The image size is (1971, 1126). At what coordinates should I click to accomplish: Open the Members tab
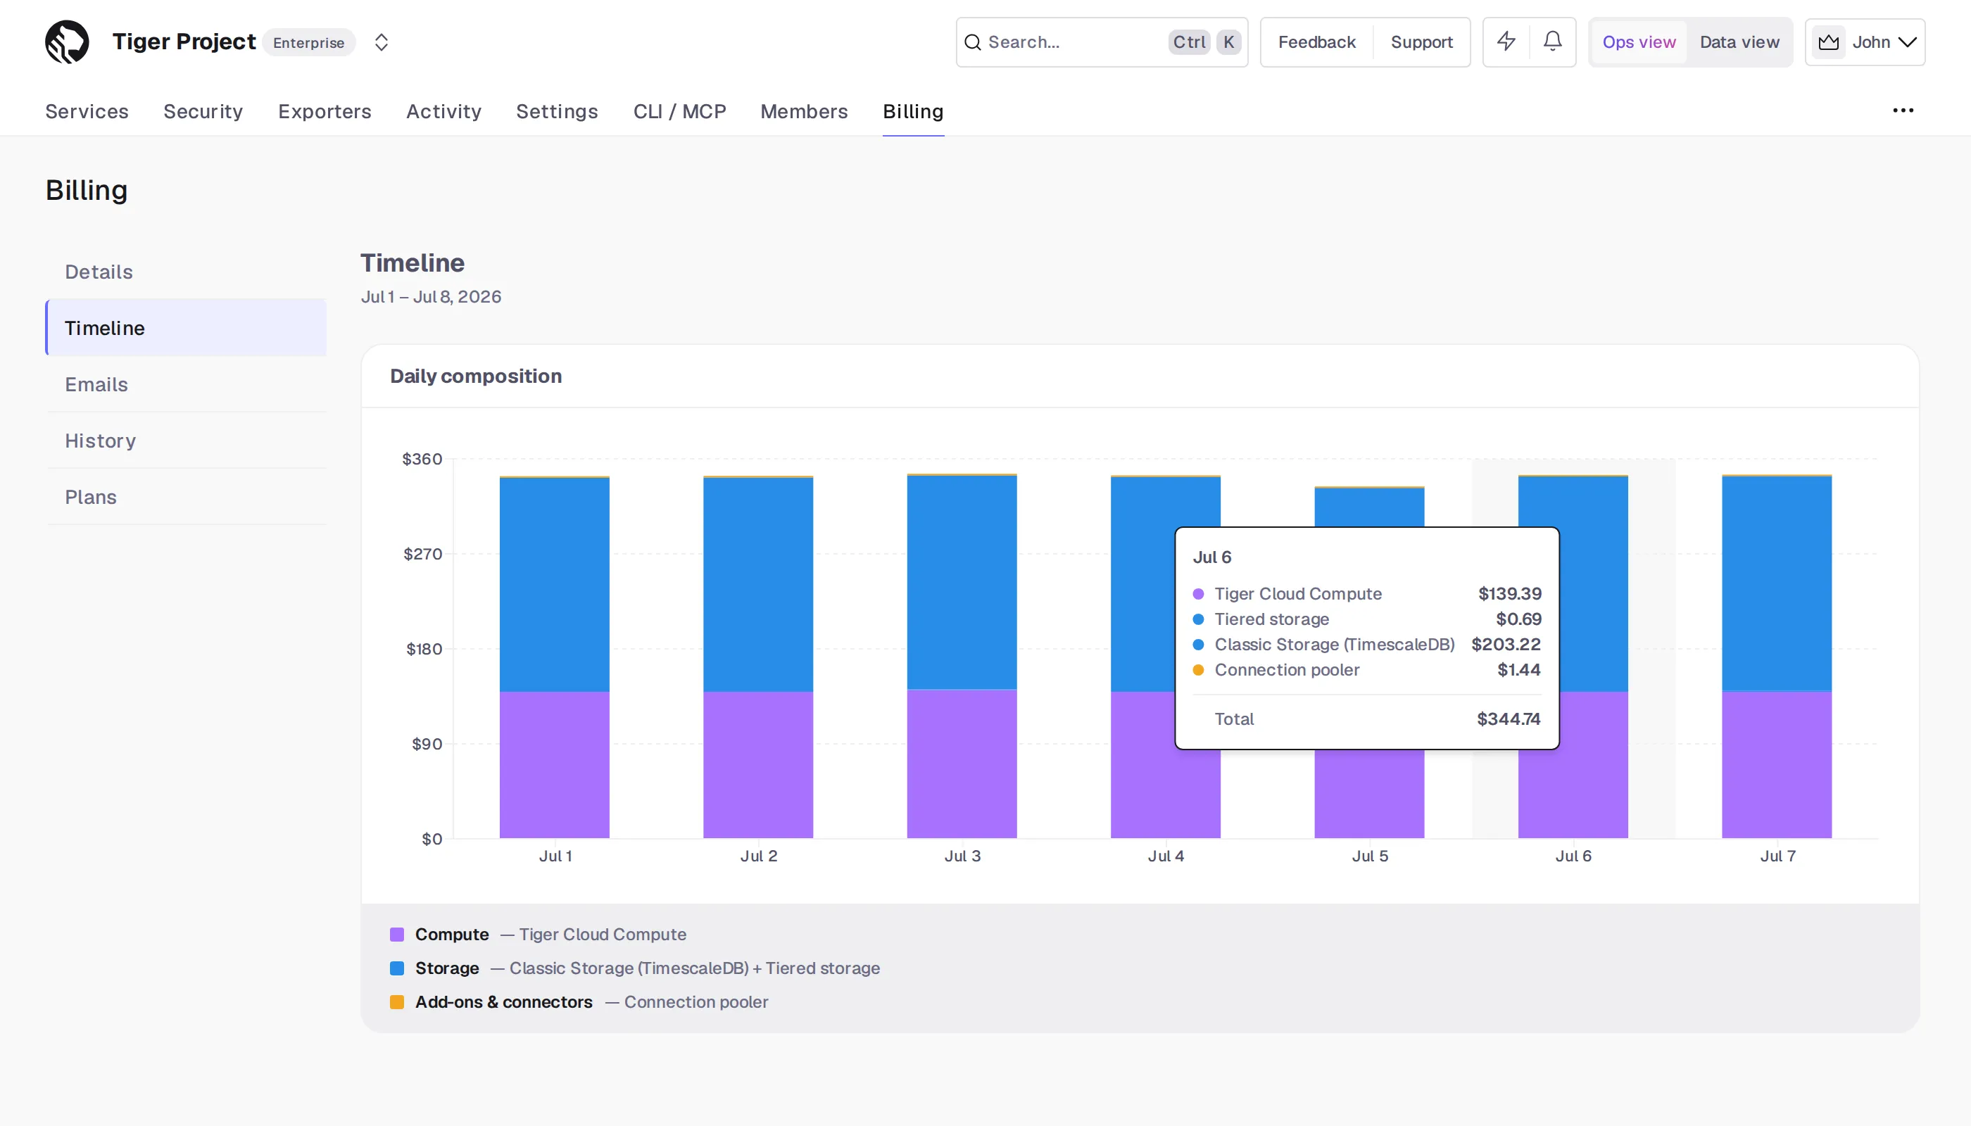(x=804, y=111)
